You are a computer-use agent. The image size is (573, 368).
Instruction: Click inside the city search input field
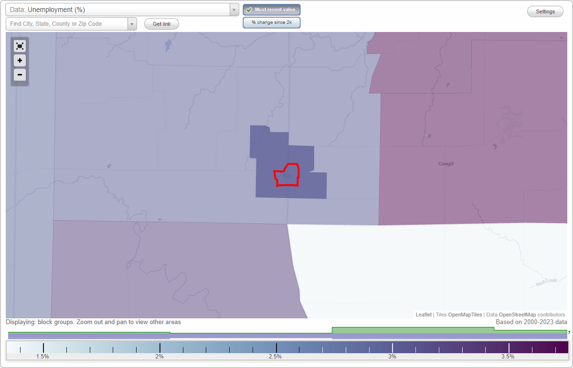click(x=67, y=23)
